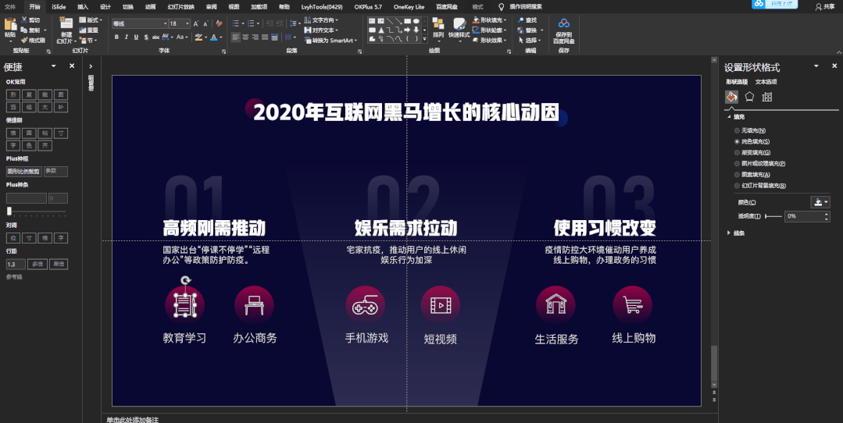Apply bold formatting with the B icon

(x=116, y=37)
